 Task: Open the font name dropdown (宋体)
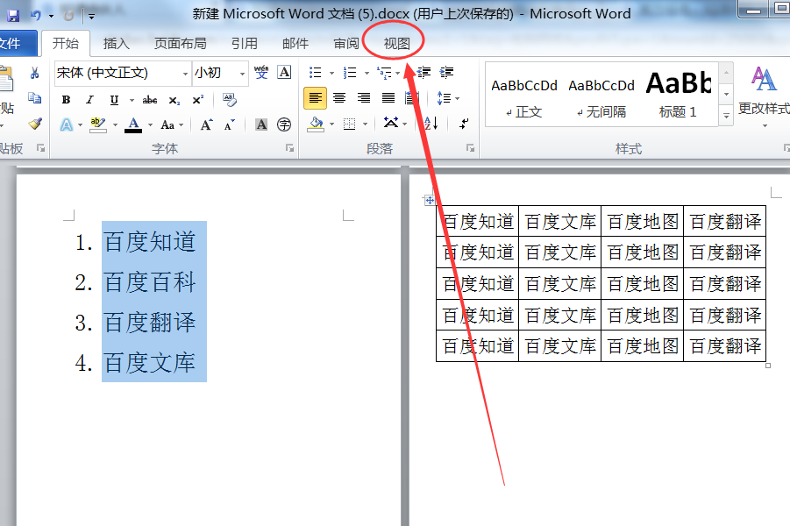(x=185, y=74)
